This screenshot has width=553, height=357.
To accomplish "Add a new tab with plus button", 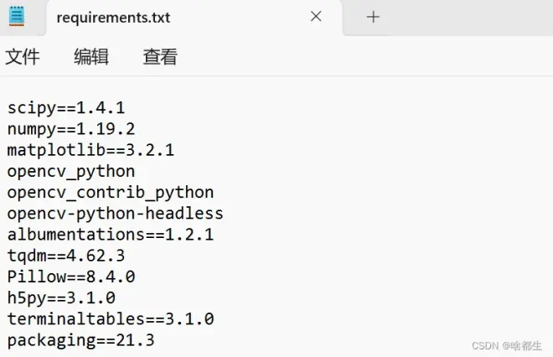I will click(374, 17).
